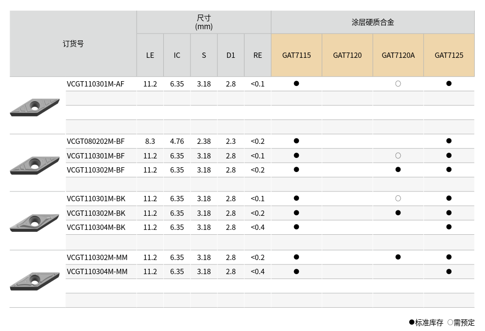Click the RE dimension column header
The width and height of the screenshot is (485, 331).
pos(258,55)
